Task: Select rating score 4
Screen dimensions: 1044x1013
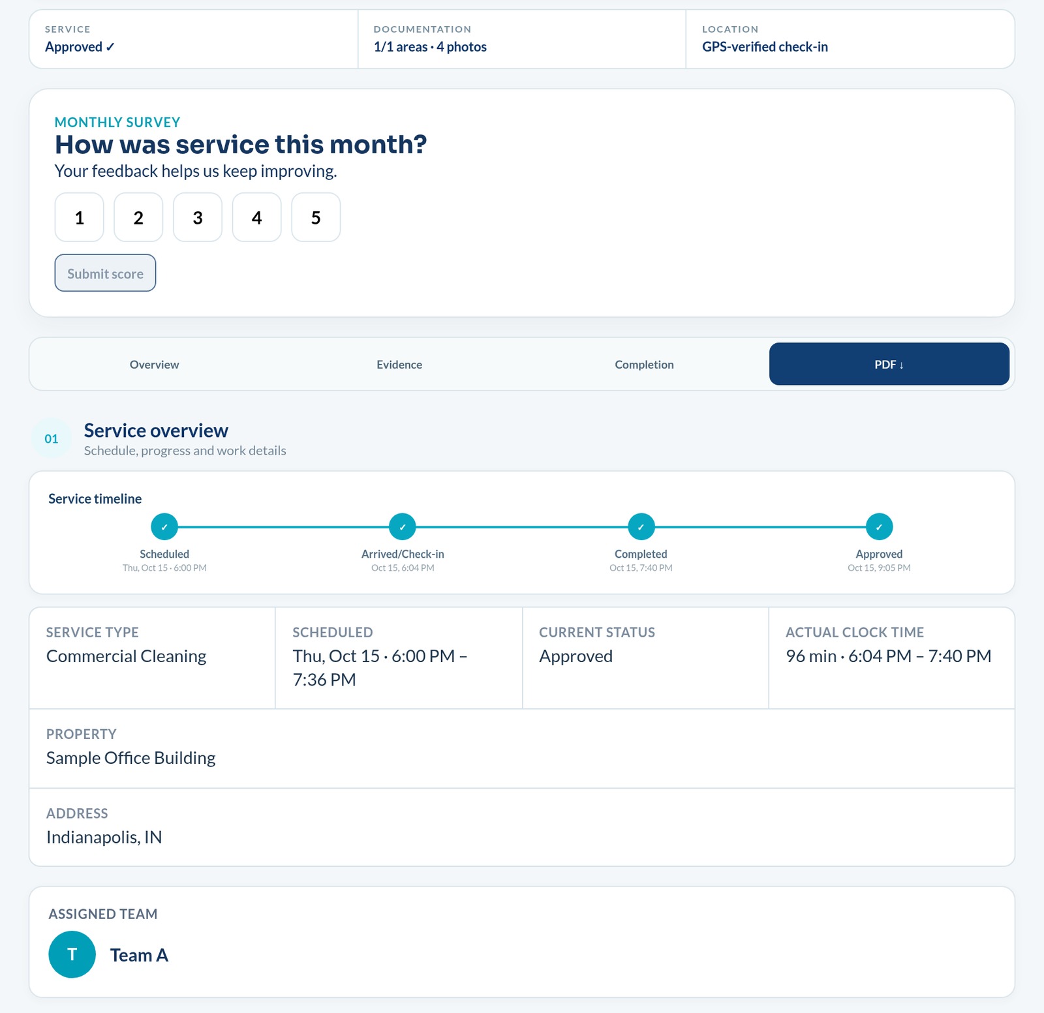Action: (256, 217)
